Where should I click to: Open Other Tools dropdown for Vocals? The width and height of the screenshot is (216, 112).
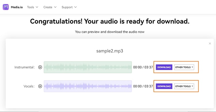tap(184, 86)
